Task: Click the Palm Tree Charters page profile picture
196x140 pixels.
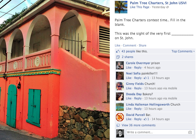Action: point(121,7)
